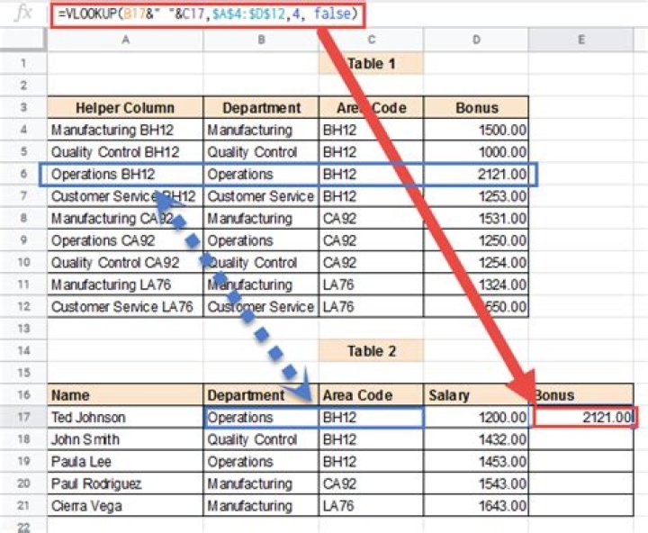Screen dimensions: 648x533
Task: Select John Smith's Quality Control department cell
Action: coord(261,439)
